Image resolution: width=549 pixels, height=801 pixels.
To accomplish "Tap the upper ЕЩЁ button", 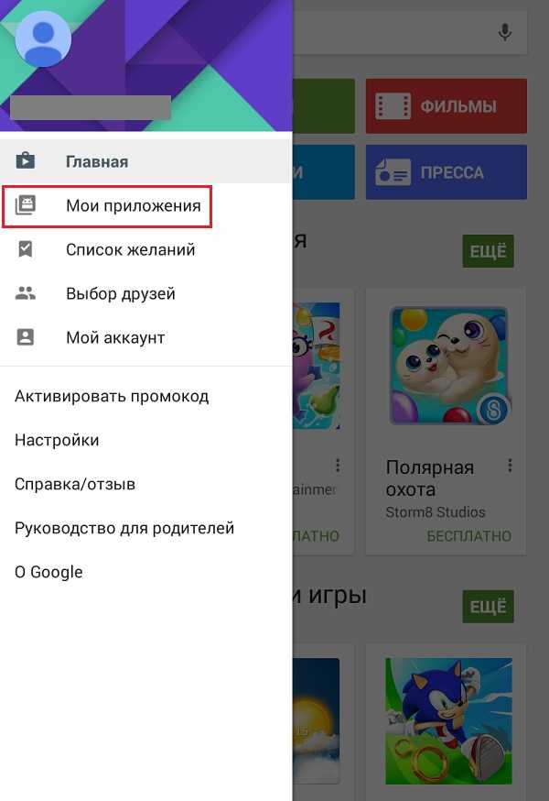I will pyautogui.click(x=489, y=251).
